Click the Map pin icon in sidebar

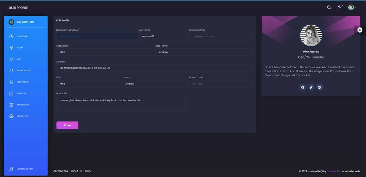11,59
